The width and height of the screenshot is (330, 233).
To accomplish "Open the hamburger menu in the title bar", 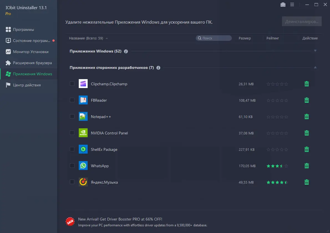I will 292,4.
